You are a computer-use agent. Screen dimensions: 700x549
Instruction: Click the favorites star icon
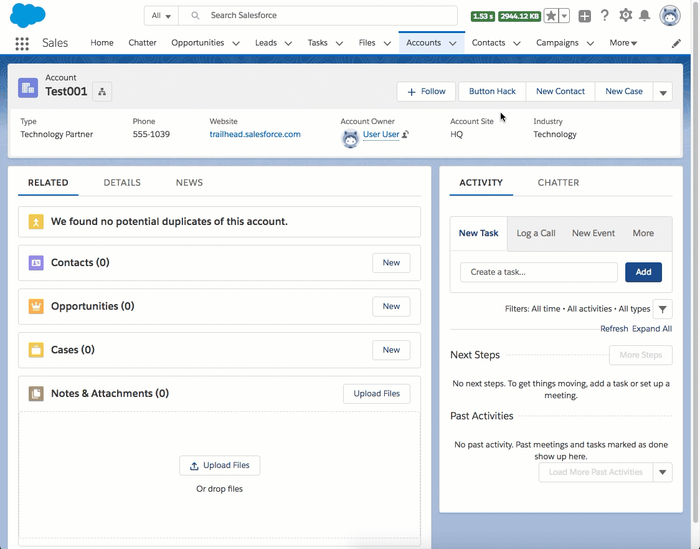(551, 16)
